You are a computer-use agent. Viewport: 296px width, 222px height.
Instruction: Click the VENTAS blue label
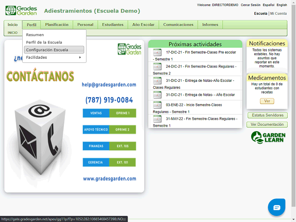96,113
